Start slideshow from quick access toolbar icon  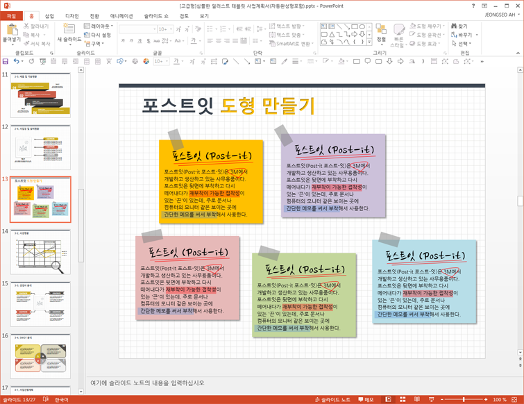point(43,61)
